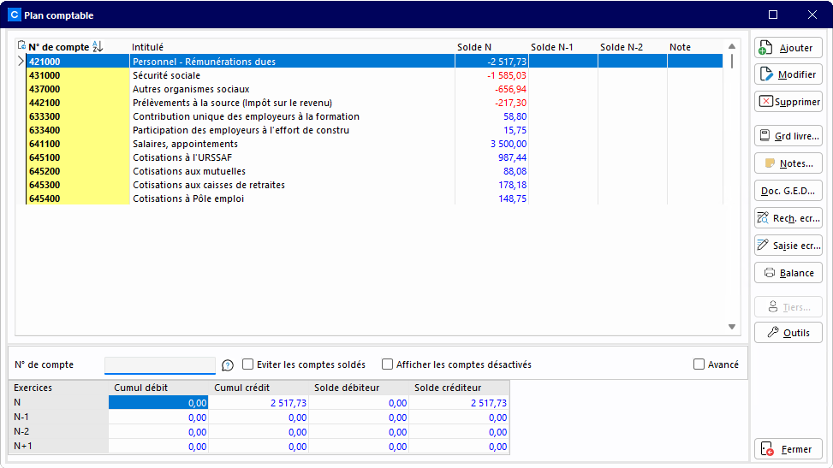Click the N+1 exercise row label
The image size is (833, 468).
(x=23, y=446)
